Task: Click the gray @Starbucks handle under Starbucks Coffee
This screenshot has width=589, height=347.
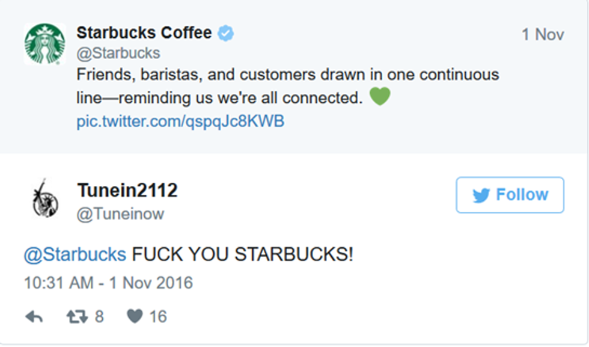Action: click(x=118, y=53)
